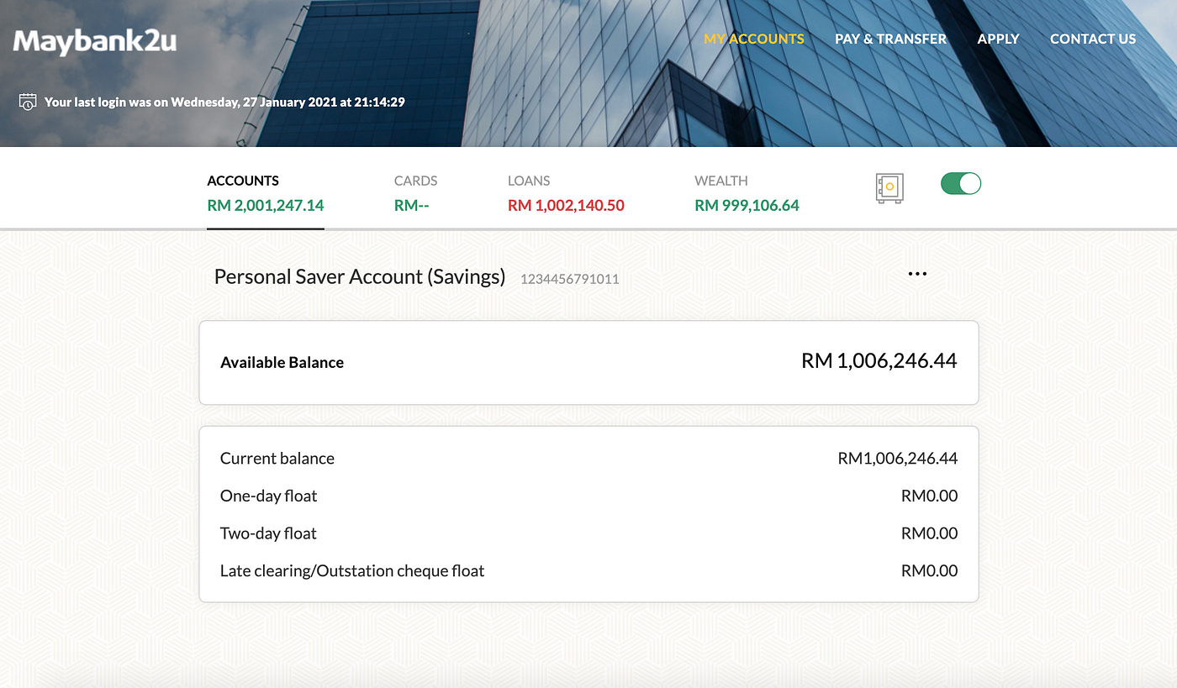Open the APPLY menu

(998, 39)
